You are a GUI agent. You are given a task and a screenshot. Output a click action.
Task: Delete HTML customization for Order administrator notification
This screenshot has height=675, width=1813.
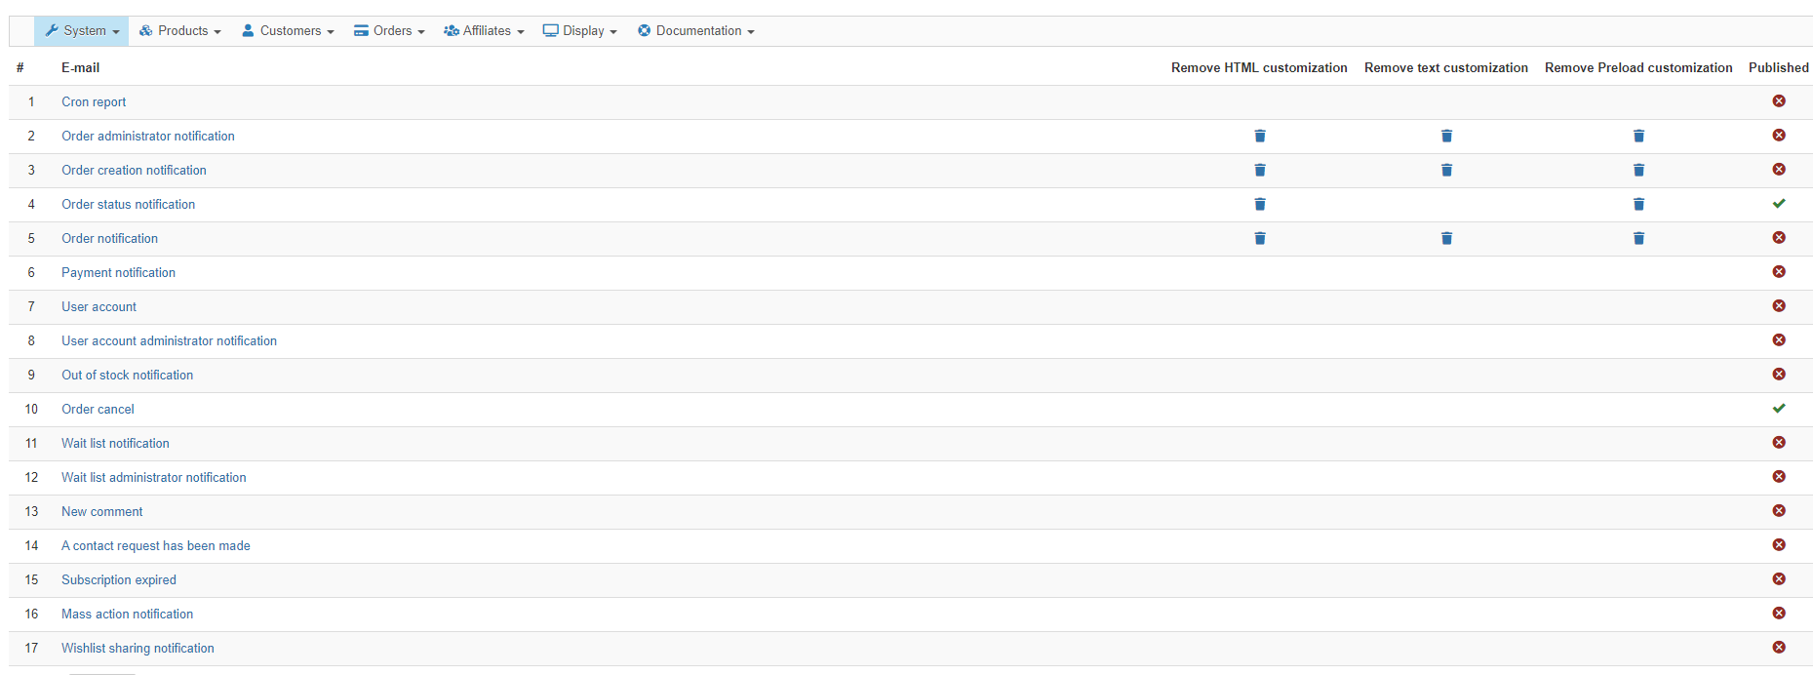point(1259,137)
